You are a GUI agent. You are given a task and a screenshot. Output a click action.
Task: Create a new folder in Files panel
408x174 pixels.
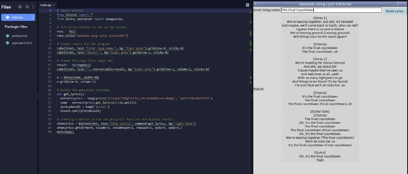(27, 7)
